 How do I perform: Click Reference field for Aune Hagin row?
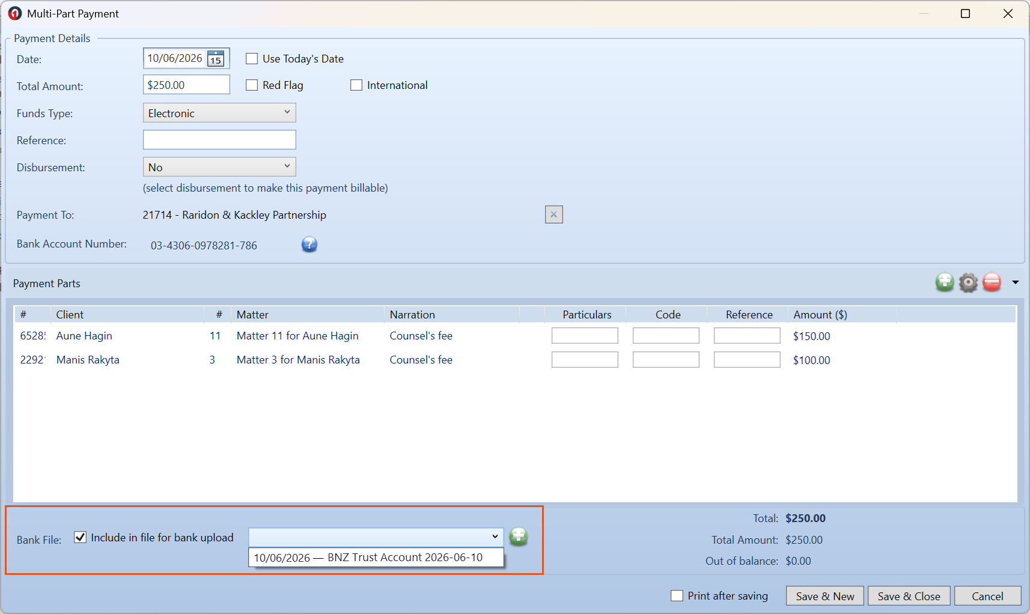point(747,336)
